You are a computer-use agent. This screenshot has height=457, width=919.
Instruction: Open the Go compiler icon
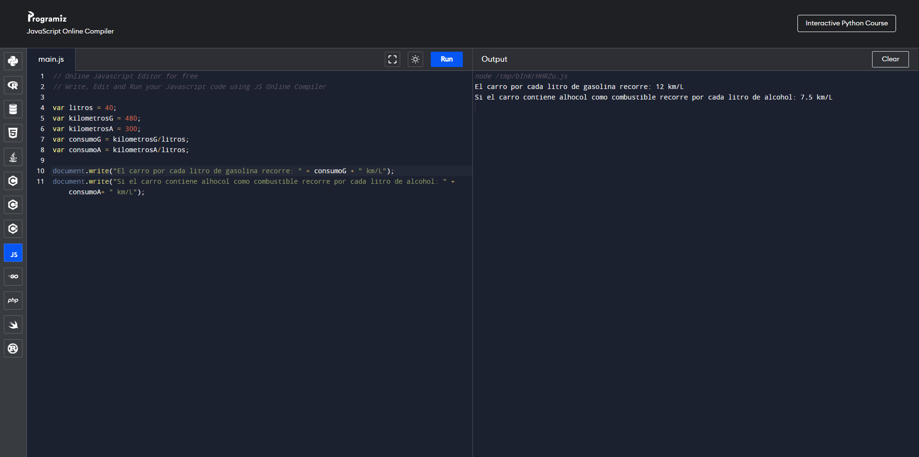(13, 277)
